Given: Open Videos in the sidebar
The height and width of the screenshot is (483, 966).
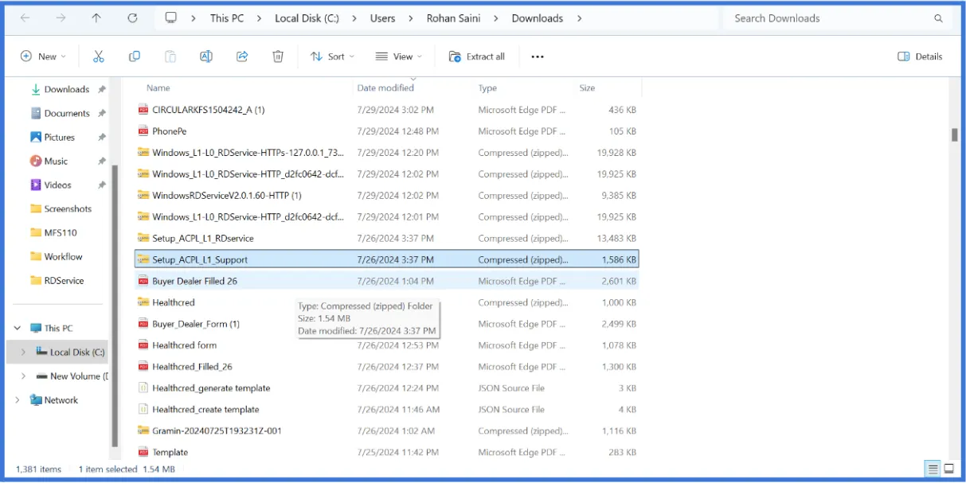Looking at the screenshot, I should [x=58, y=185].
